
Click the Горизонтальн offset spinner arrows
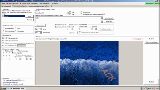tap(20, 59)
